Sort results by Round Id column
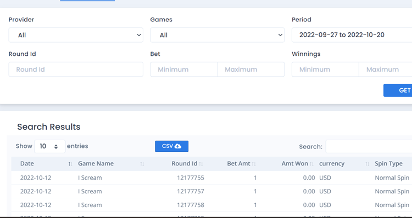The width and height of the screenshot is (412, 218). (x=176, y=163)
